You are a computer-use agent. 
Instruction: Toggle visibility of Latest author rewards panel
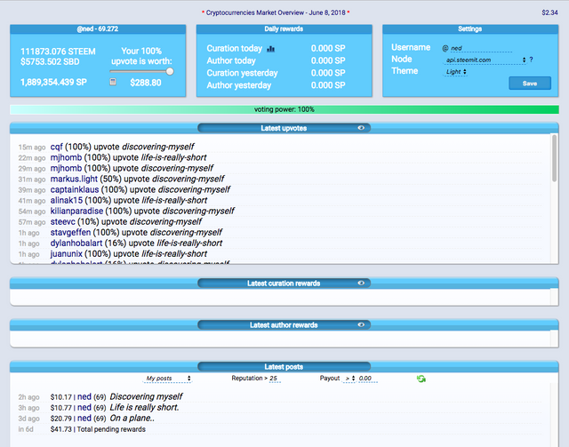click(361, 324)
